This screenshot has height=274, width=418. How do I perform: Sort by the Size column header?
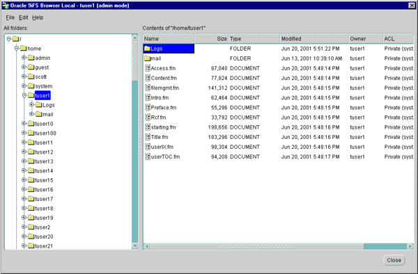pyautogui.click(x=211, y=39)
